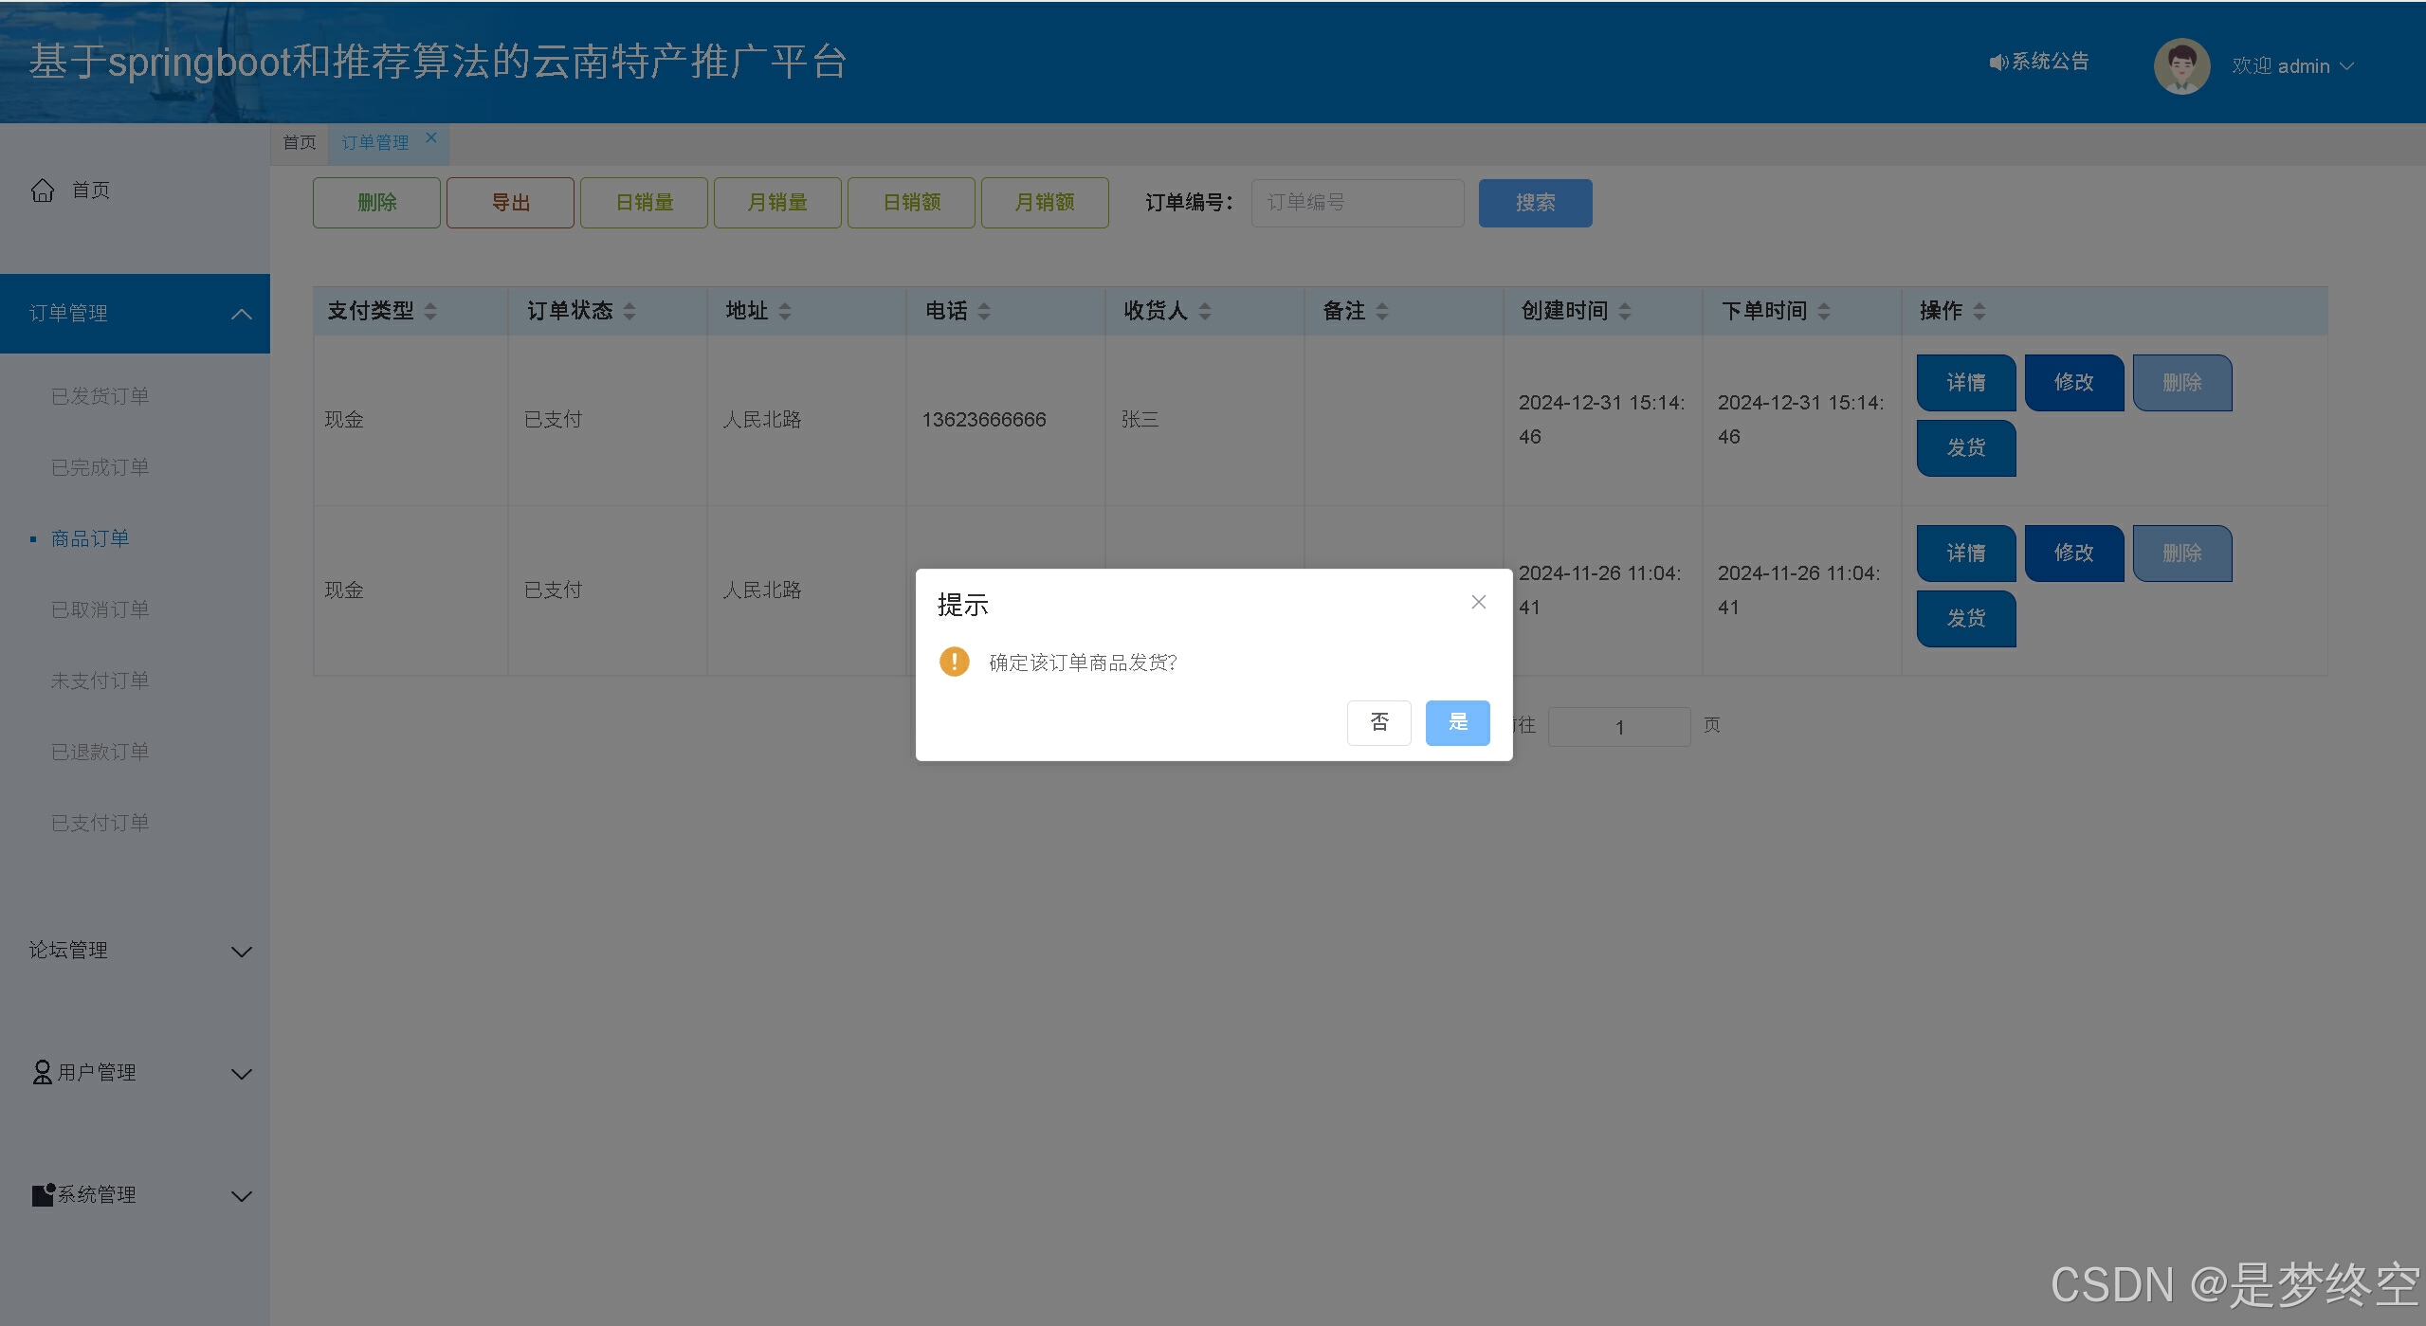
Task: Click 否 to cancel shipment
Action: click(x=1378, y=722)
